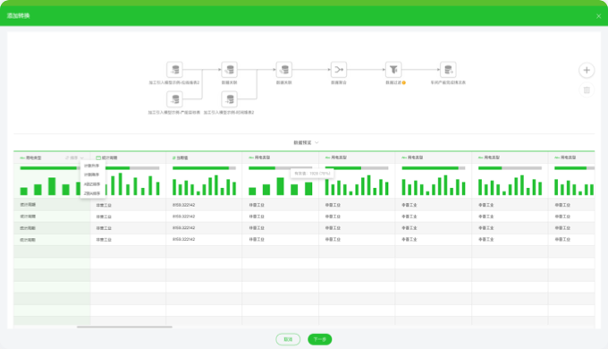Click the 数据聚合 merge node icon
This screenshot has width=608, height=349.
click(x=339, y=70)
